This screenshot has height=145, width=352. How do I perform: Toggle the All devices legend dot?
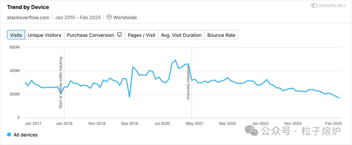[x=9, y=135]
